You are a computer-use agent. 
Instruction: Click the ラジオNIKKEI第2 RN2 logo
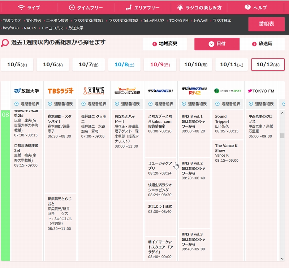(194, 91)
